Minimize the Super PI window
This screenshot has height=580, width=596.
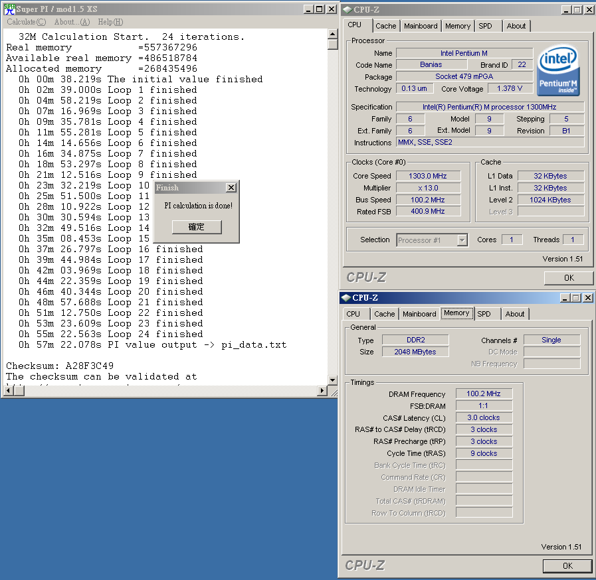[309, 9]
